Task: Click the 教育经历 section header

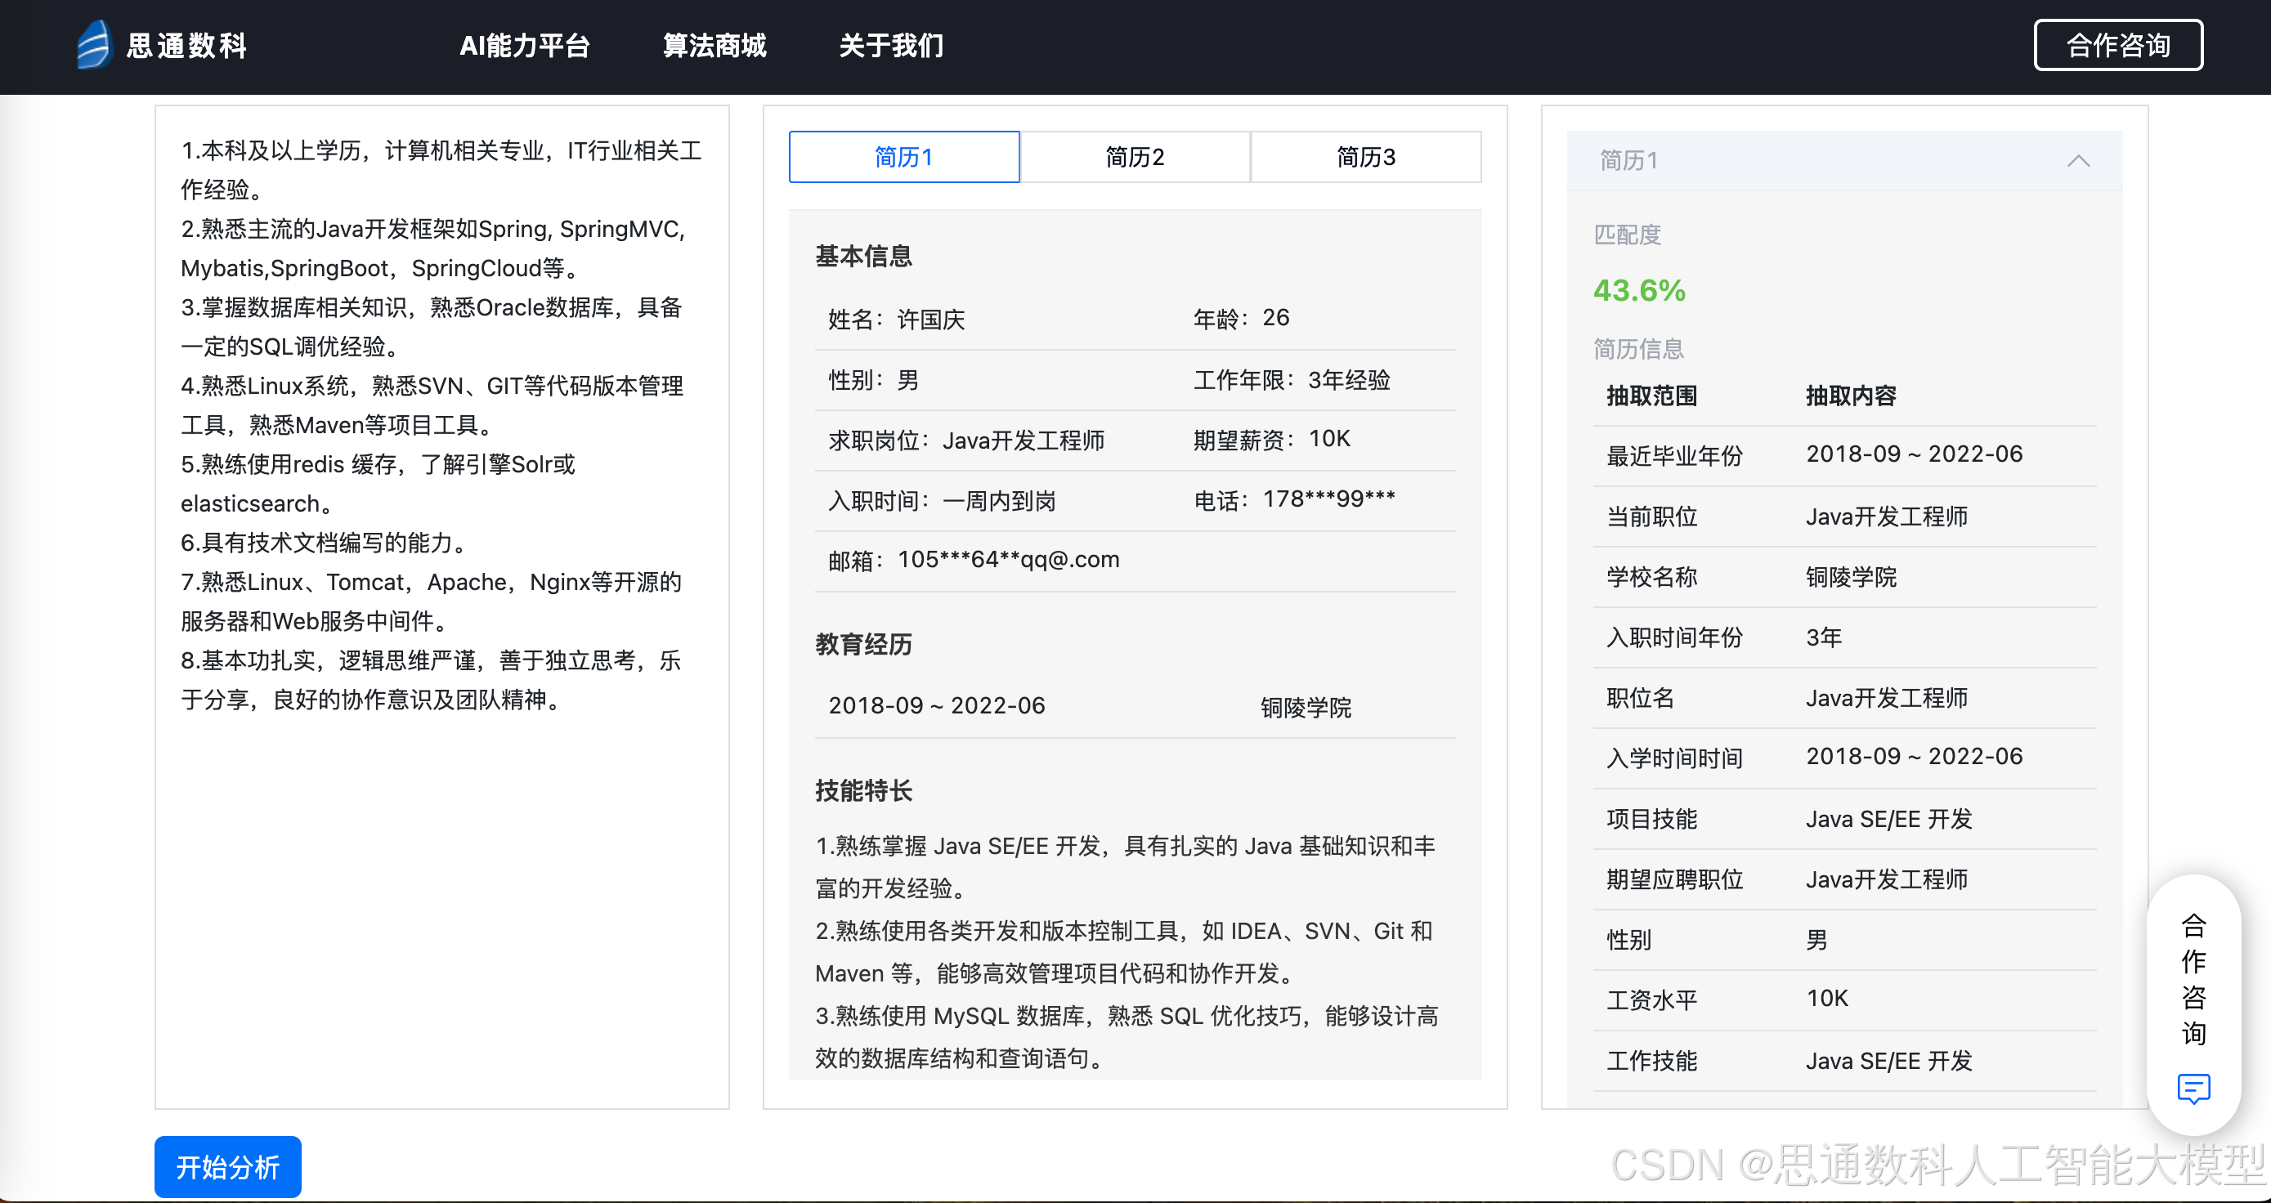Action: (863, 644)
